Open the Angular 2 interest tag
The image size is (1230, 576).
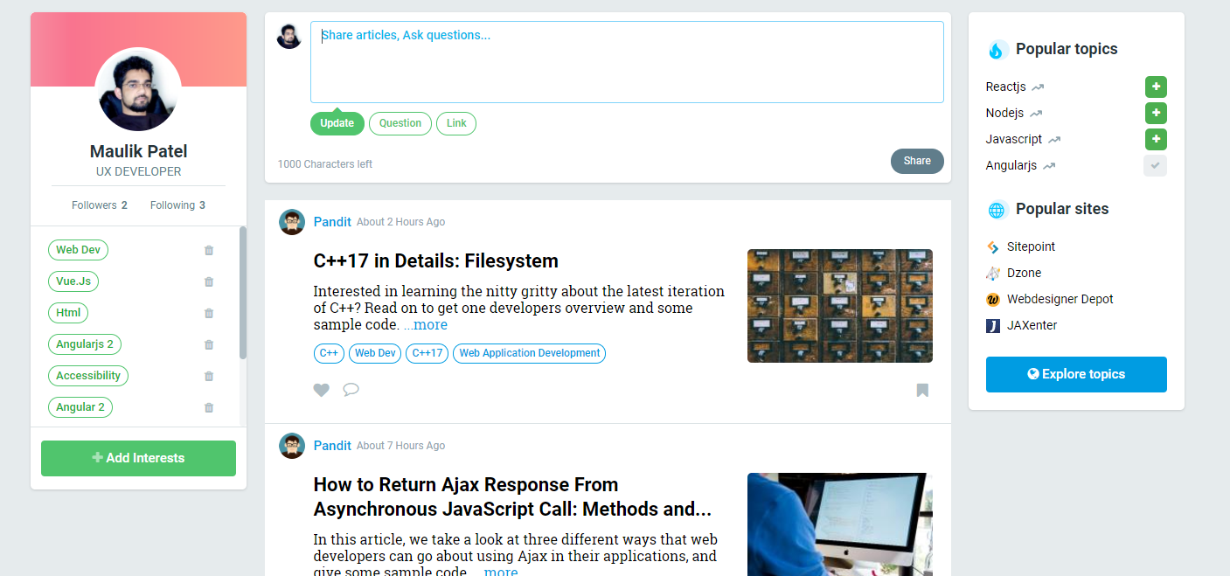[x=80, y=407]
